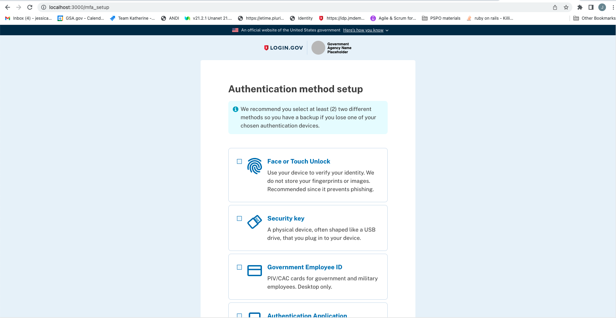Open the extensions puzzle icon
616x318 pixels.
[x=580, y=7]
